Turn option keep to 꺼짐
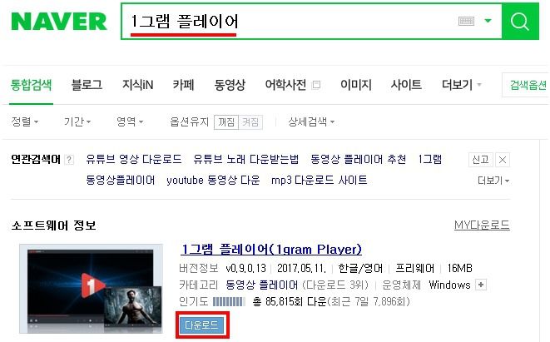550x342 pixels. pyautogui.click(x=226, y=122)
